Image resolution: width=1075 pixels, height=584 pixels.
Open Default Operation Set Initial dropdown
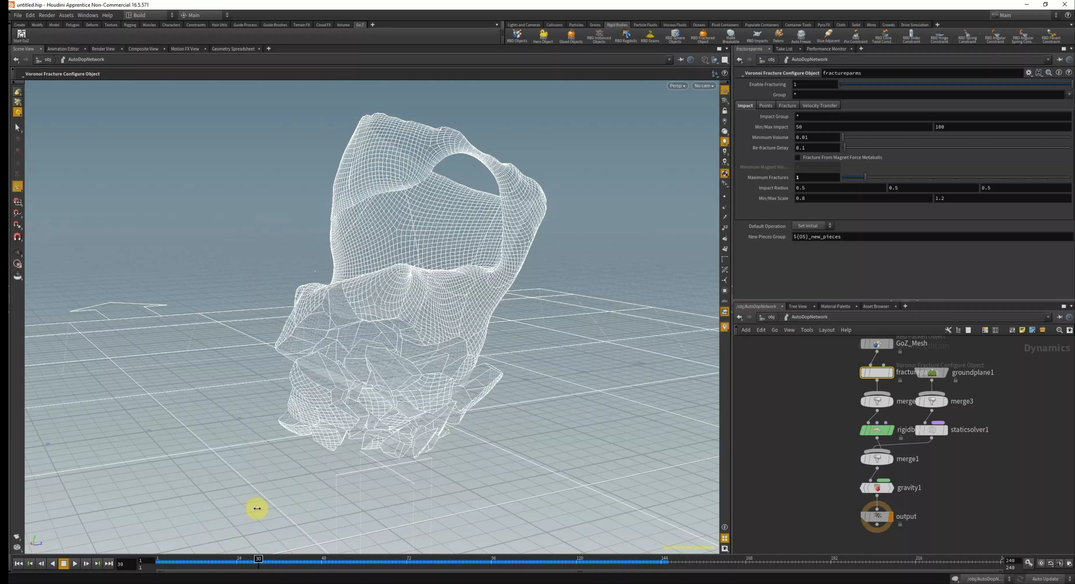[x=813, y=226]
